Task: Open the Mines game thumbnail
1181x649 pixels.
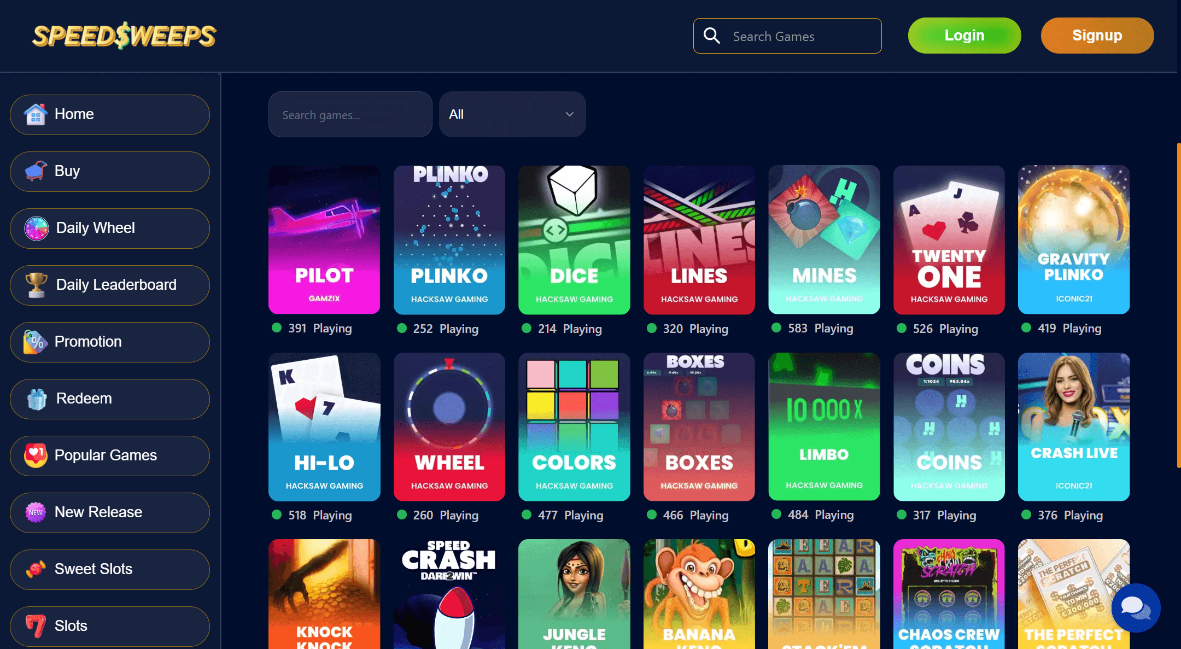Action: coord(824,239)
